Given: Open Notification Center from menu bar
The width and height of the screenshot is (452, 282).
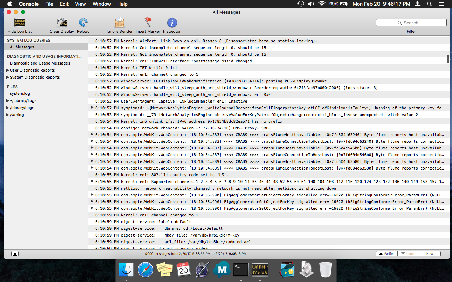Looking at the screenshot, I should [440, 4].
